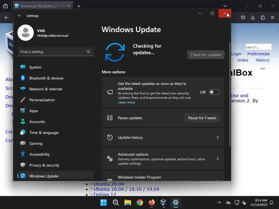Image resolution: width=279 pixels, height=209 pixels.
Task: Select the Bluetooth & devices icon
Action: 23,78
